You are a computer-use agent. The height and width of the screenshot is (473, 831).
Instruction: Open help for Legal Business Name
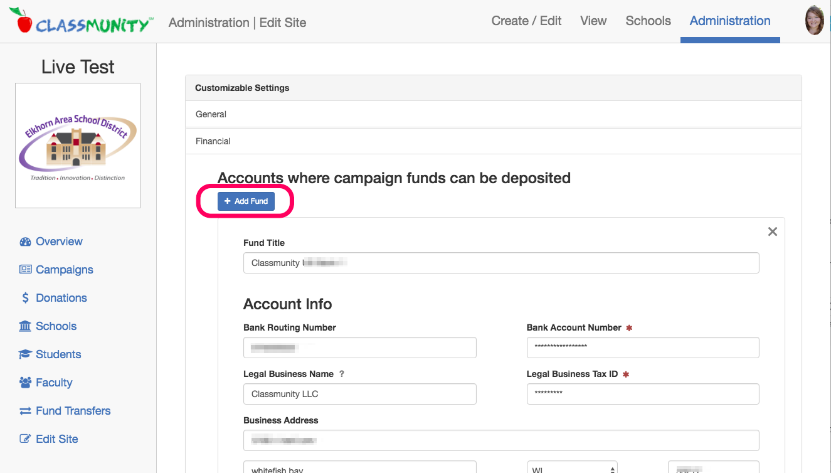pos(341,374)
